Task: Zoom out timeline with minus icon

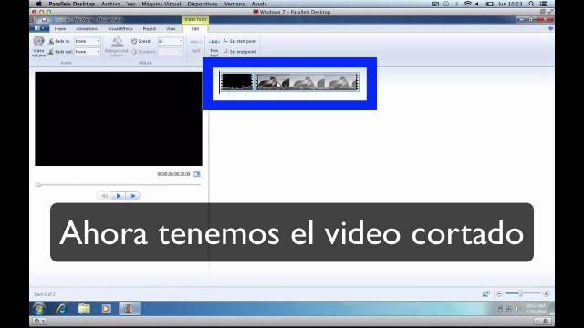Action: (499, 293)
